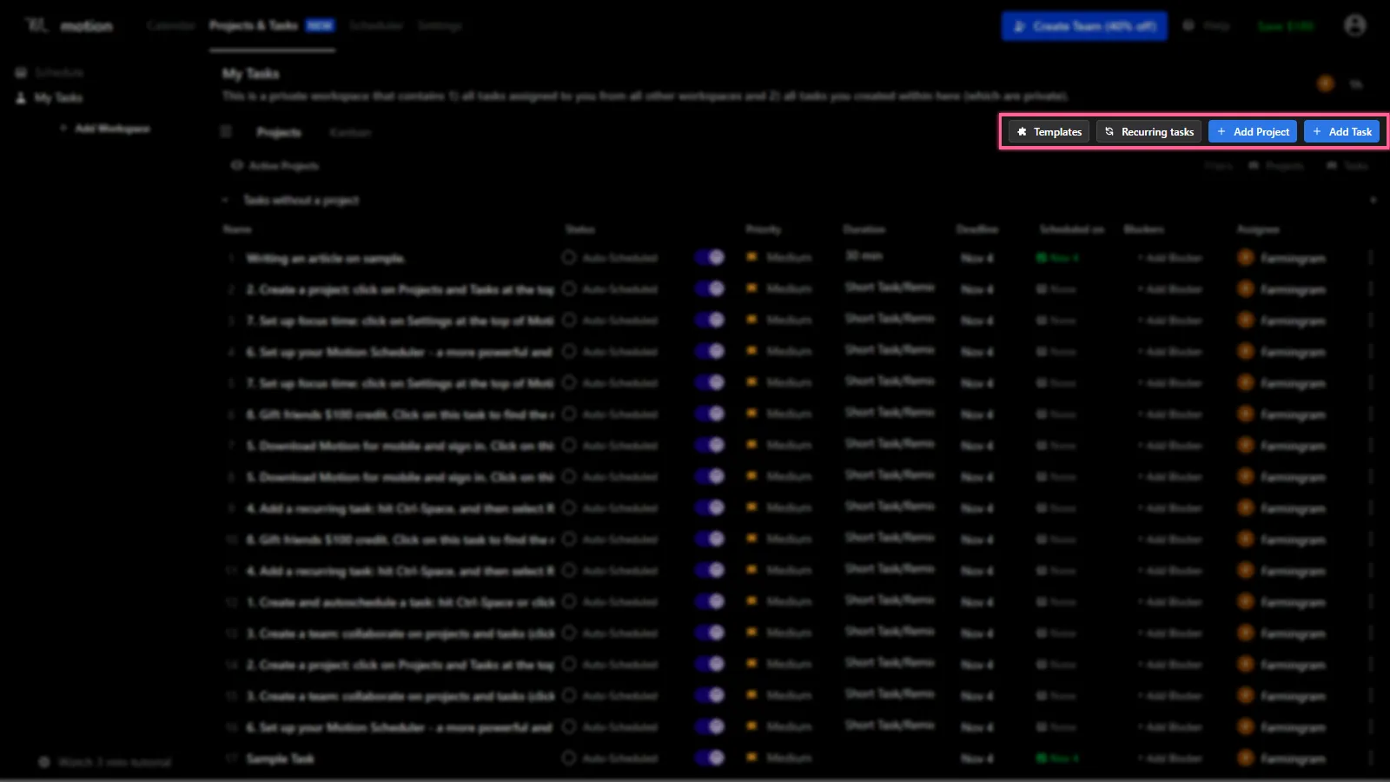Open the Active Projects filter dropdown

(275, 166)
